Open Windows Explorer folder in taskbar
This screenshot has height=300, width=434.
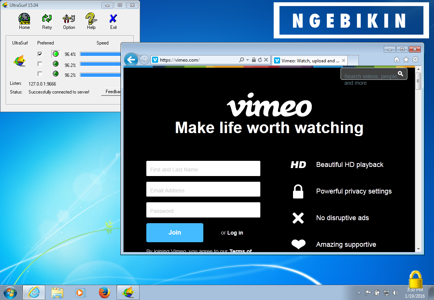(57, 292)
